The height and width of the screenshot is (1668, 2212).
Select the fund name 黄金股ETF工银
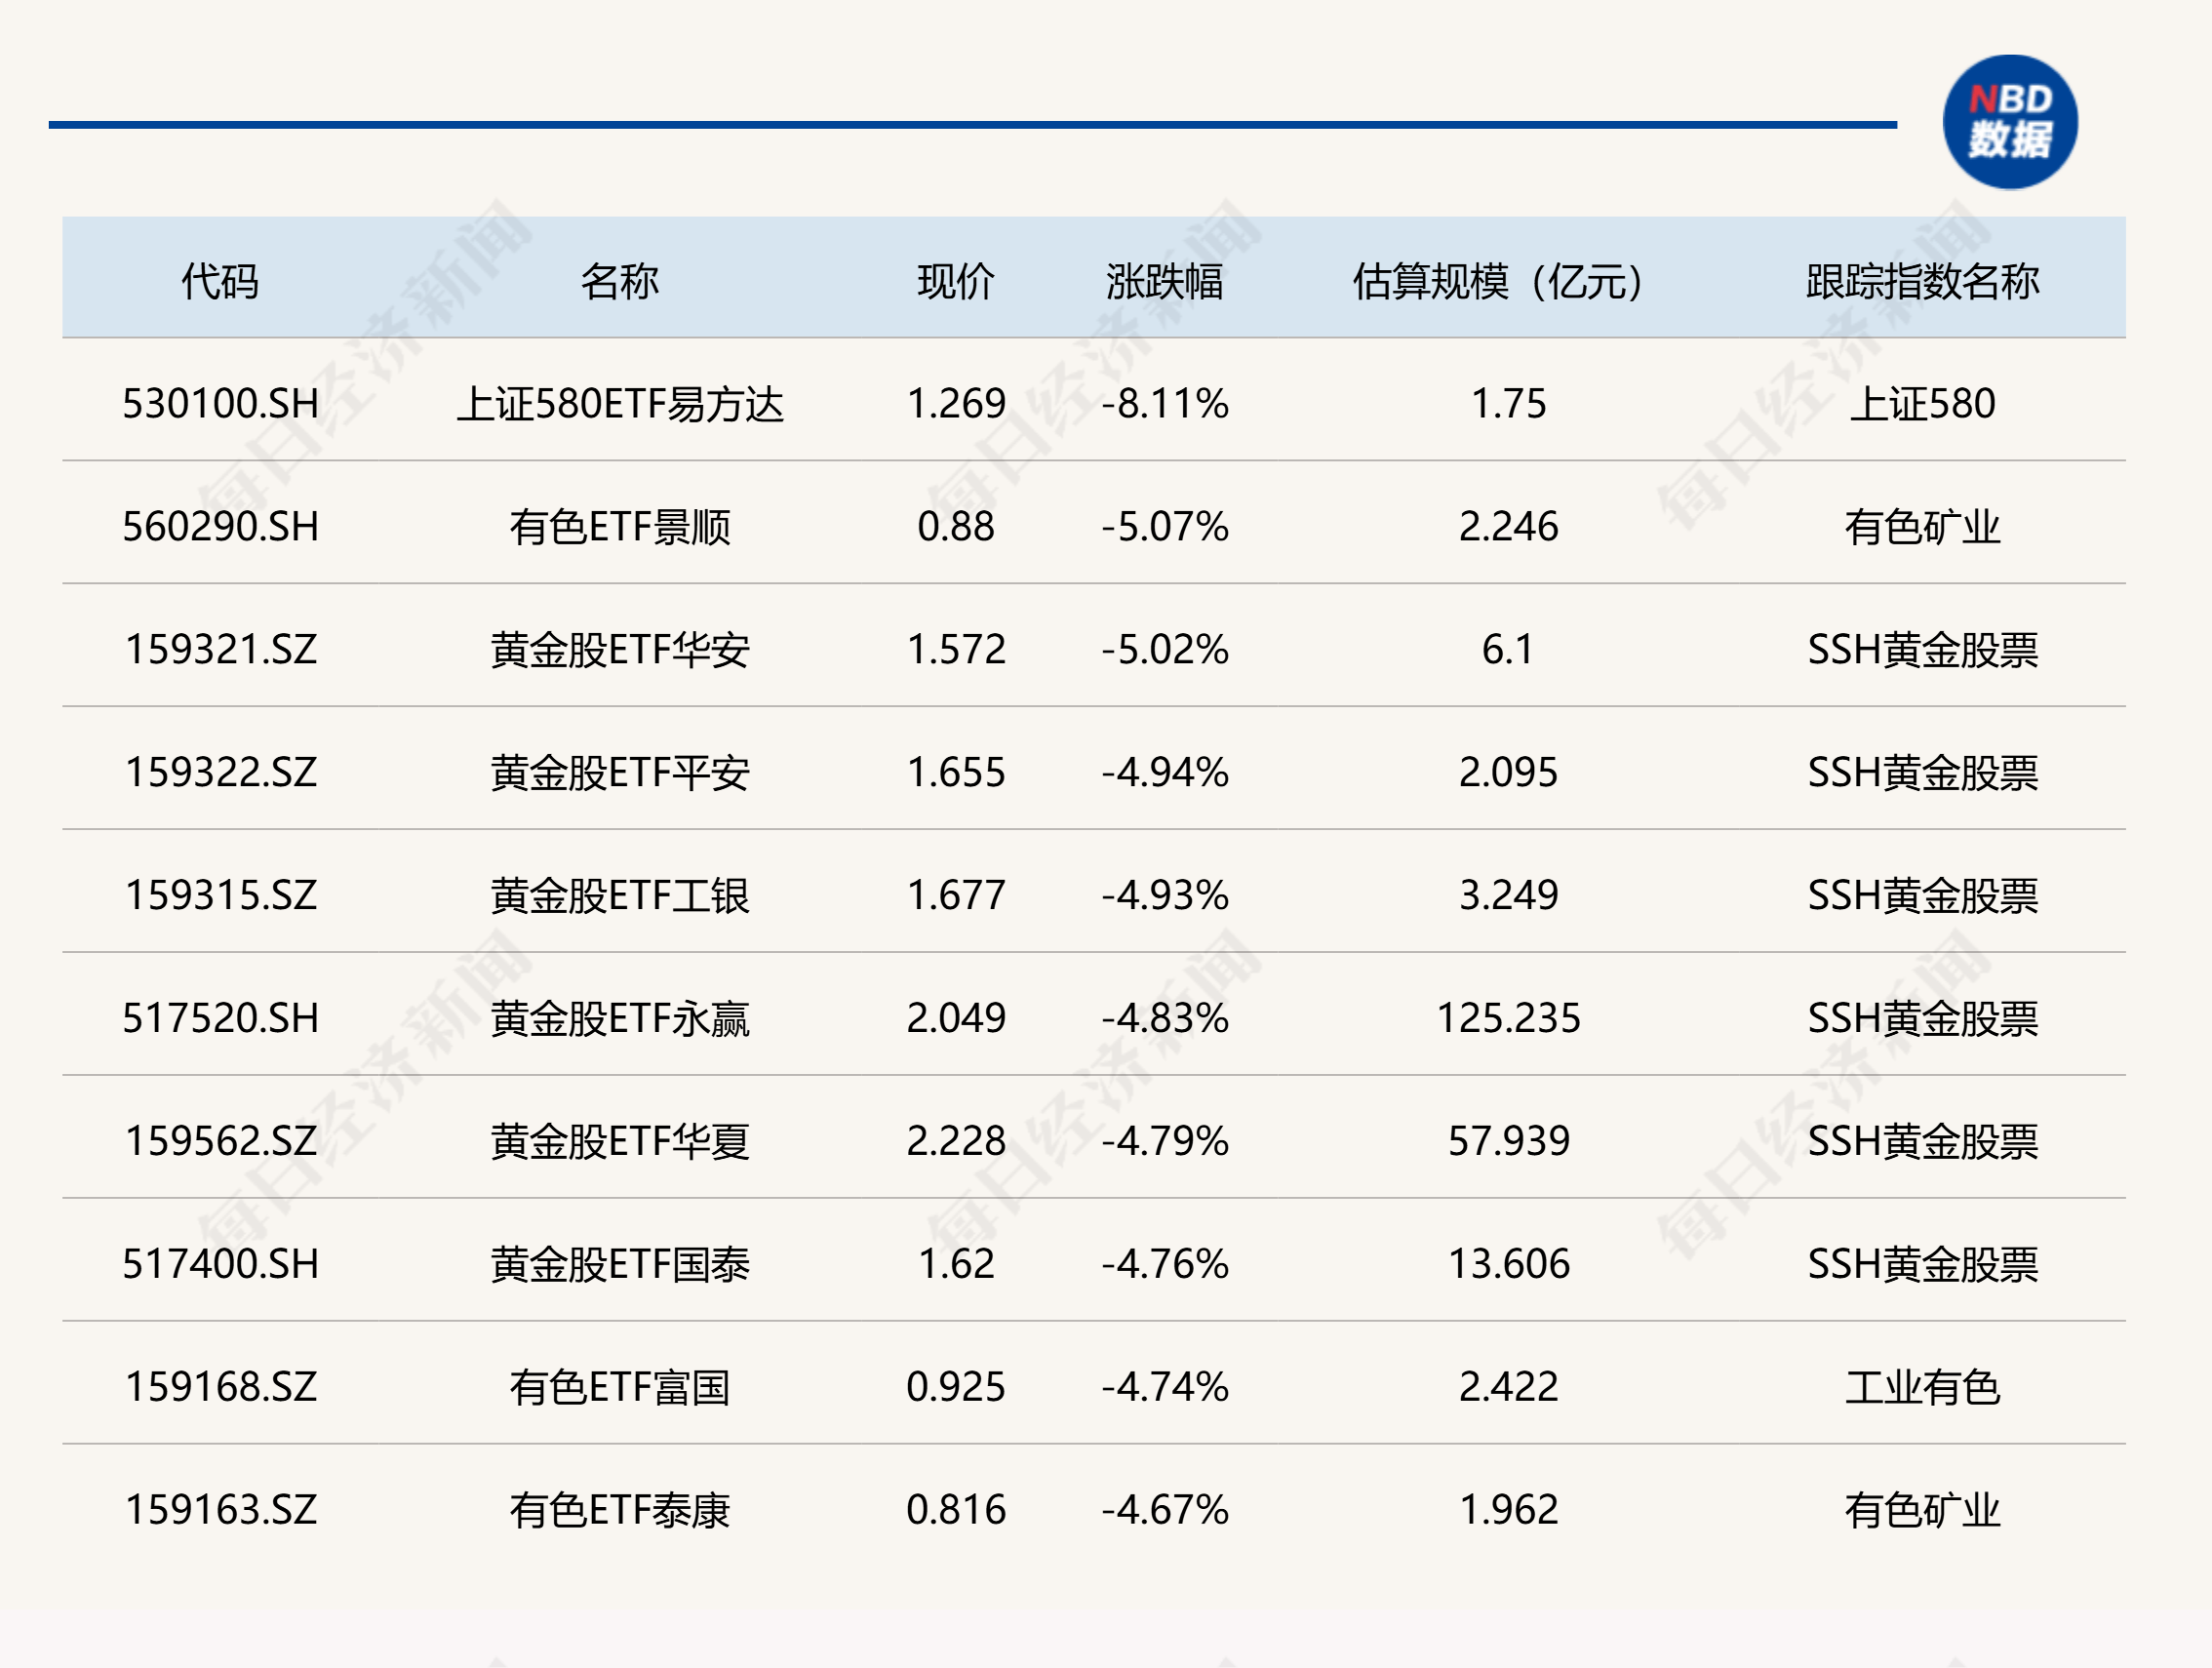620,896
